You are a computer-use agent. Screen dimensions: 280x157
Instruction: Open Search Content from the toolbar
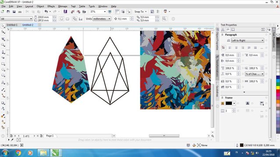[x=65, y=12]
